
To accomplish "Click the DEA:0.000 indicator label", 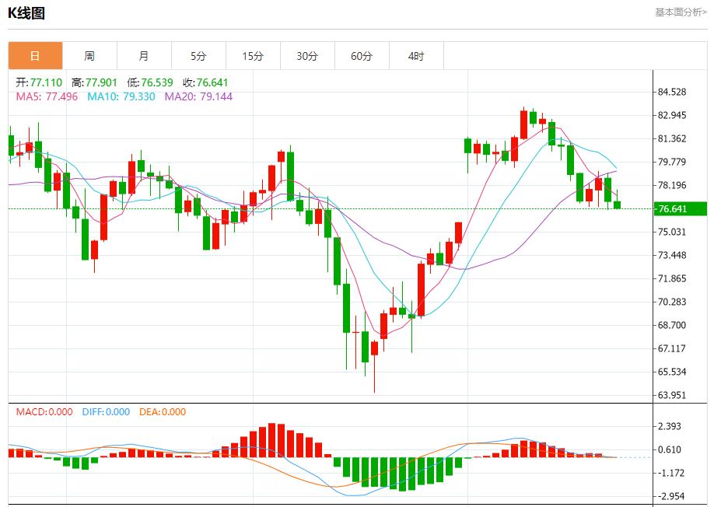I will tap(163, 412).
